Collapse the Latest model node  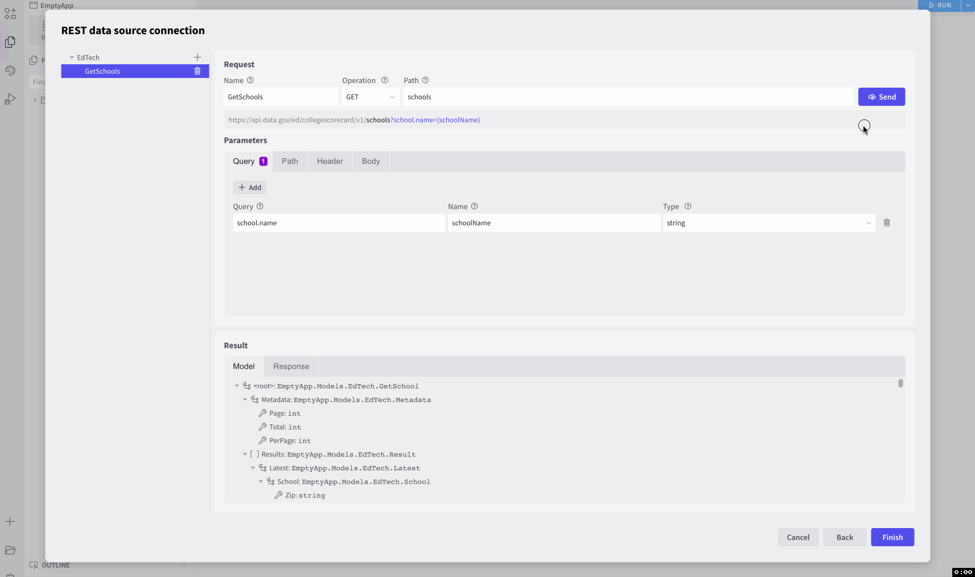pyautogui.click(x=253, y=468)
